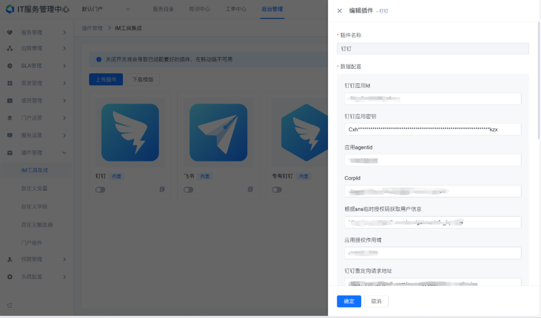Expand the SLA管理 menu chevron

[x=65, y=66]
